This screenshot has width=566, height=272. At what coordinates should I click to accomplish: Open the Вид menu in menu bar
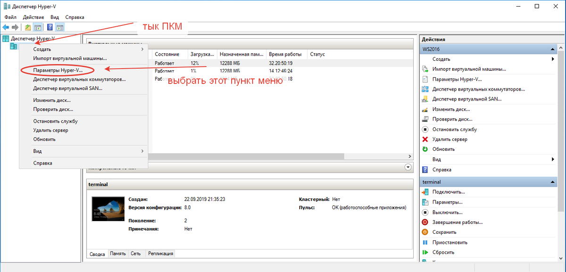point(55,17)
